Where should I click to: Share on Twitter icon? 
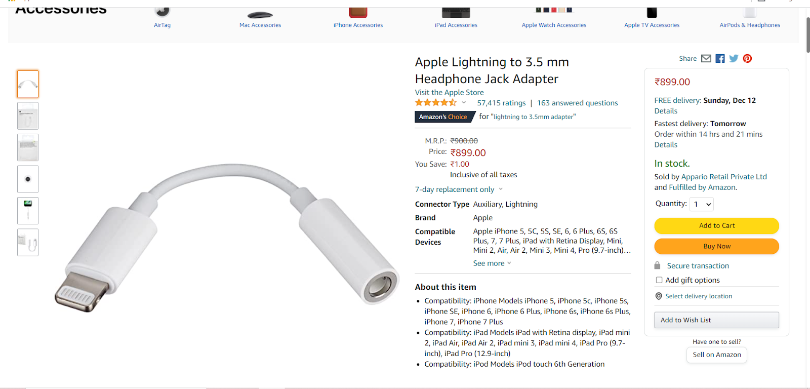point(734,58)
